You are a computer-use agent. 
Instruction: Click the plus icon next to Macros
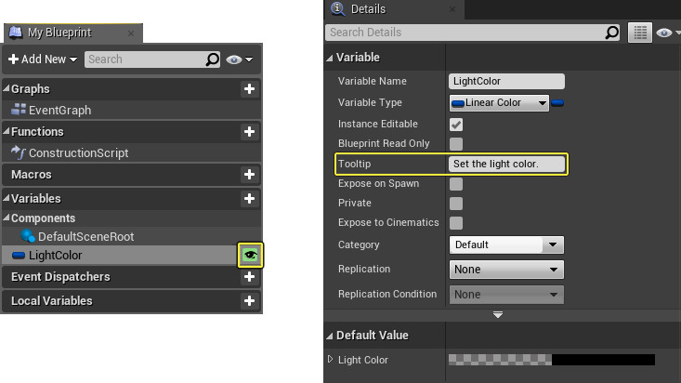point(249,175)
